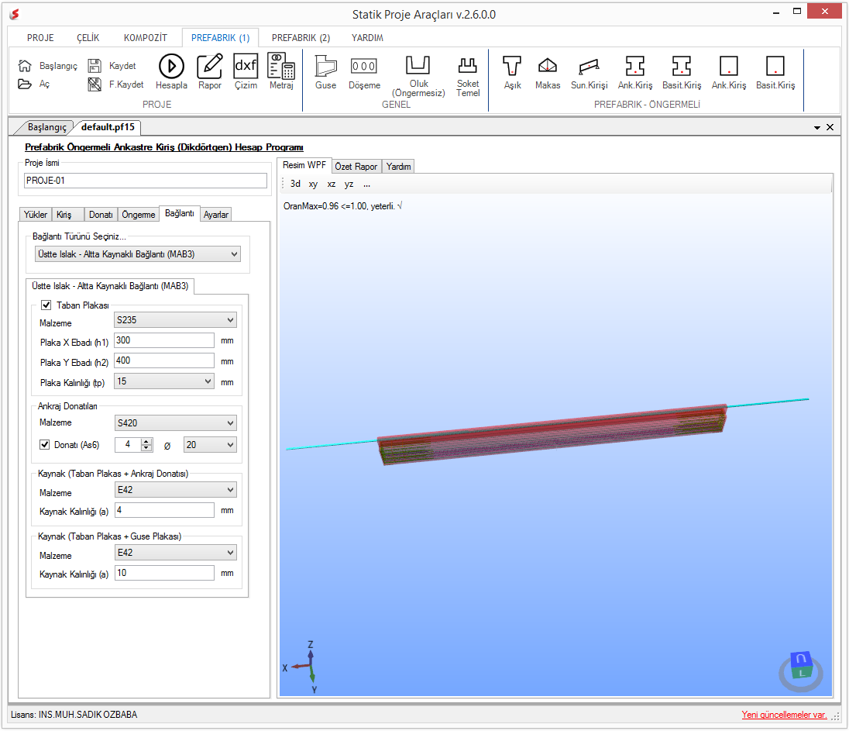Set viewer to yz plane view
This screenshot has width=849, height=731.
click(x=349, y=184)
